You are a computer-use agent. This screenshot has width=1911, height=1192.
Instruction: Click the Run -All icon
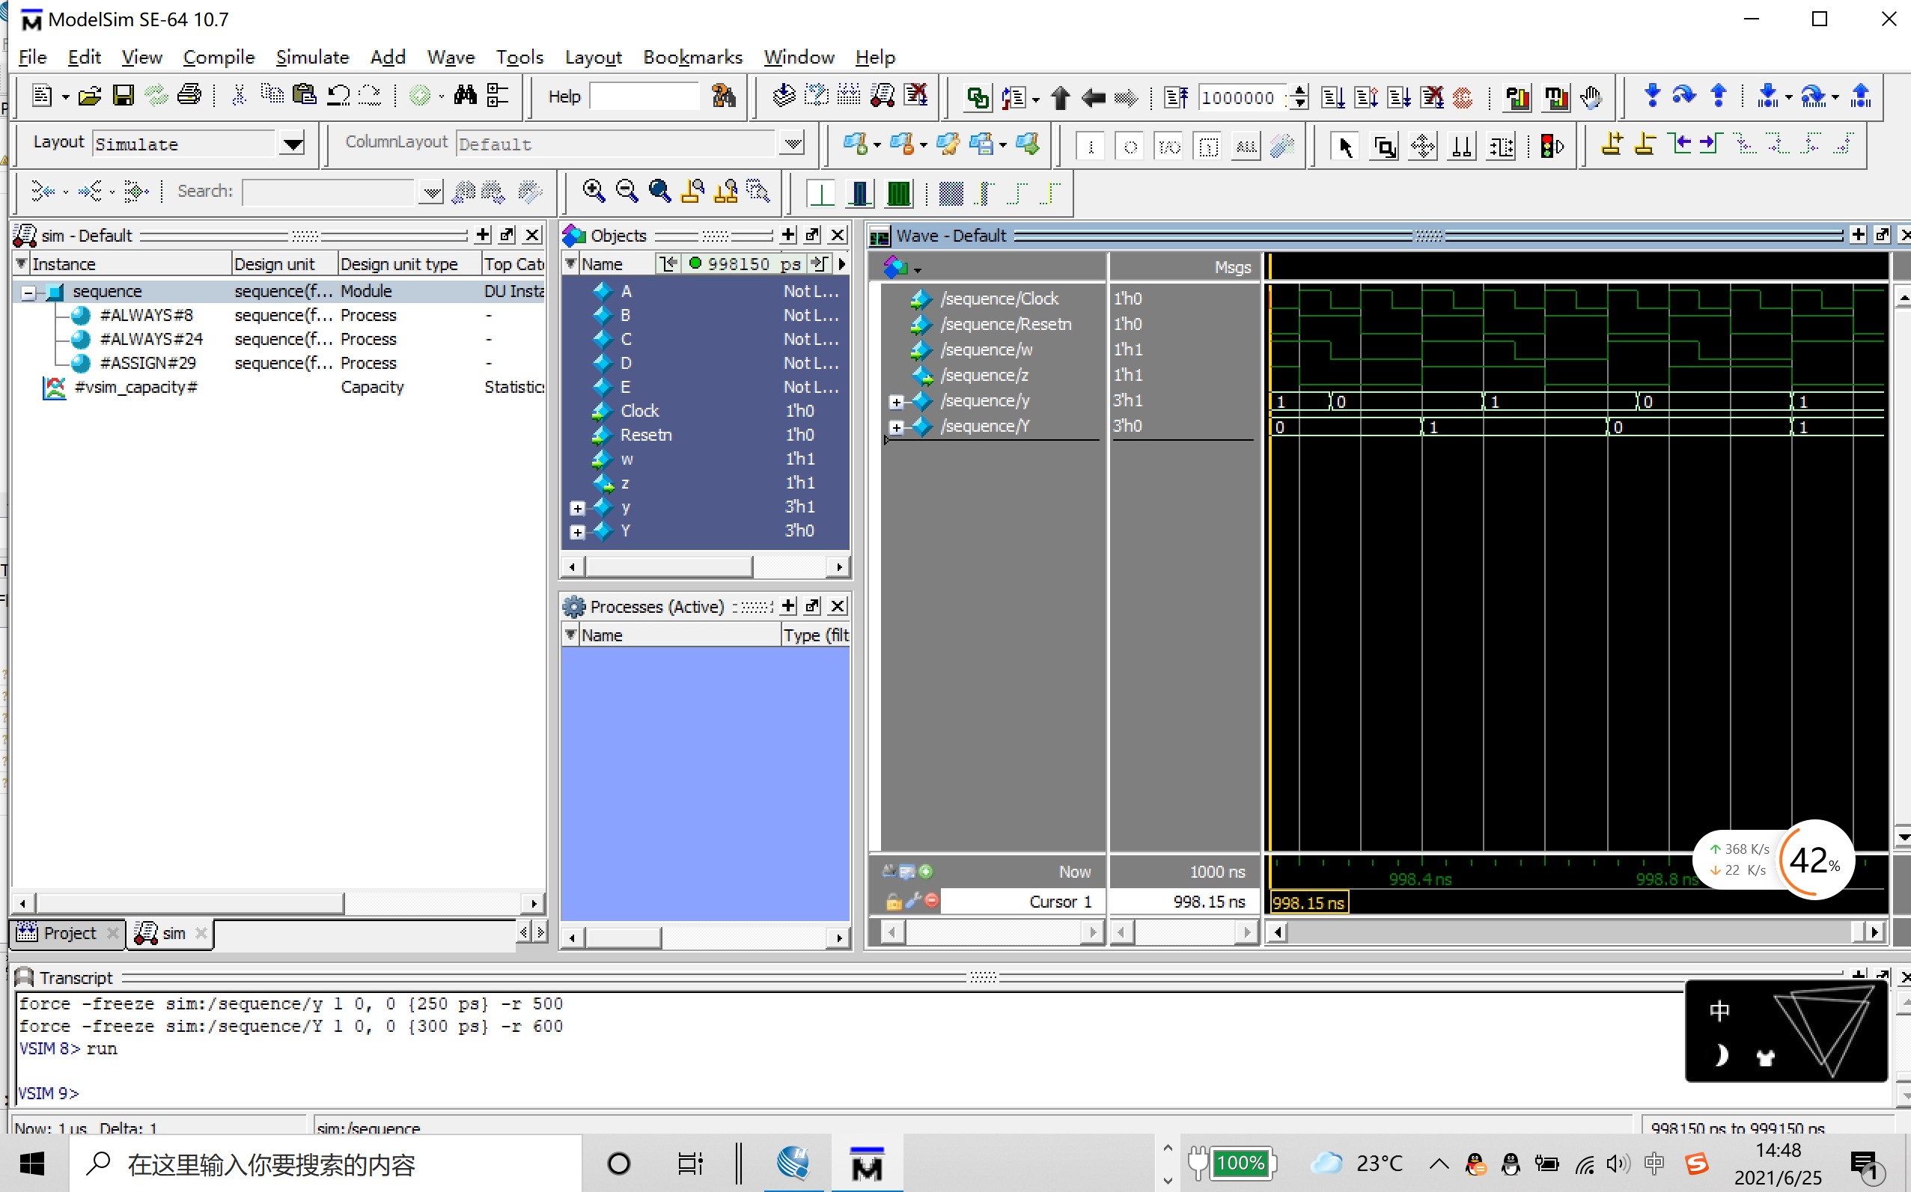(1398, 97)
